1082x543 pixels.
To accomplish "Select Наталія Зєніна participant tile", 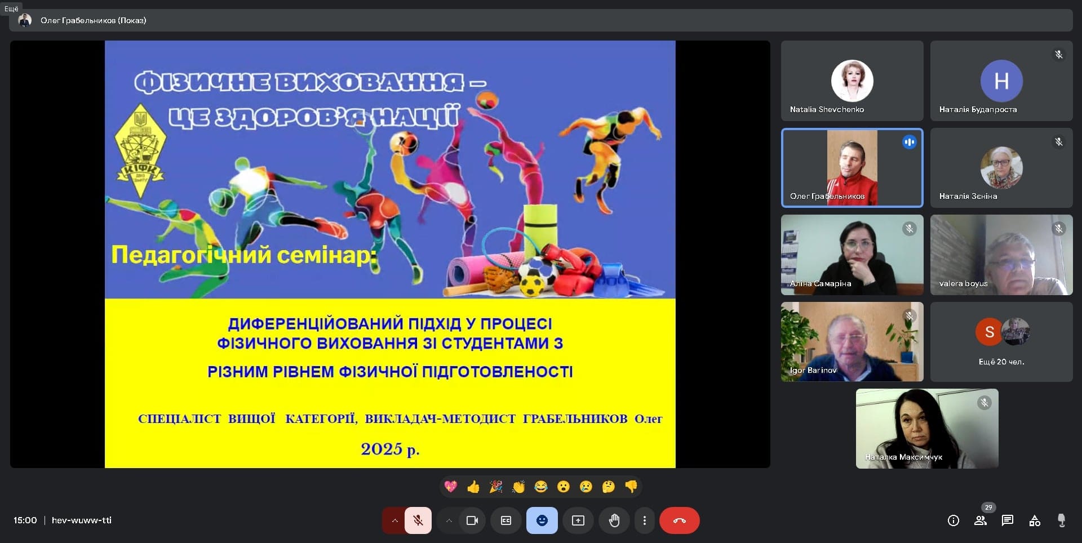I will coord(1001,168).
